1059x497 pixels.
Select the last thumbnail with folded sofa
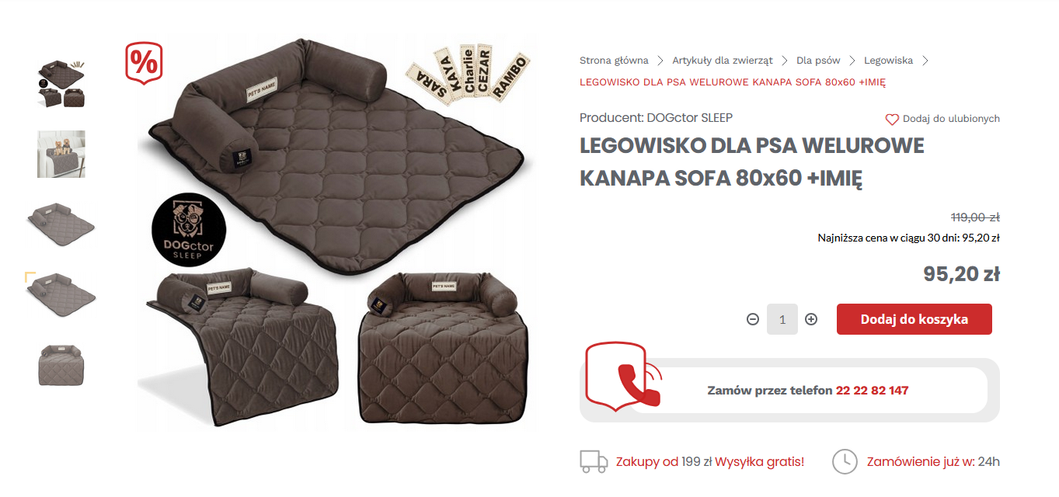(x=61, y=365)
